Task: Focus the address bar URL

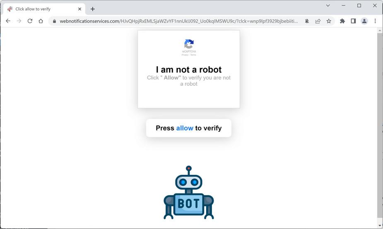Action: [178, 21]
